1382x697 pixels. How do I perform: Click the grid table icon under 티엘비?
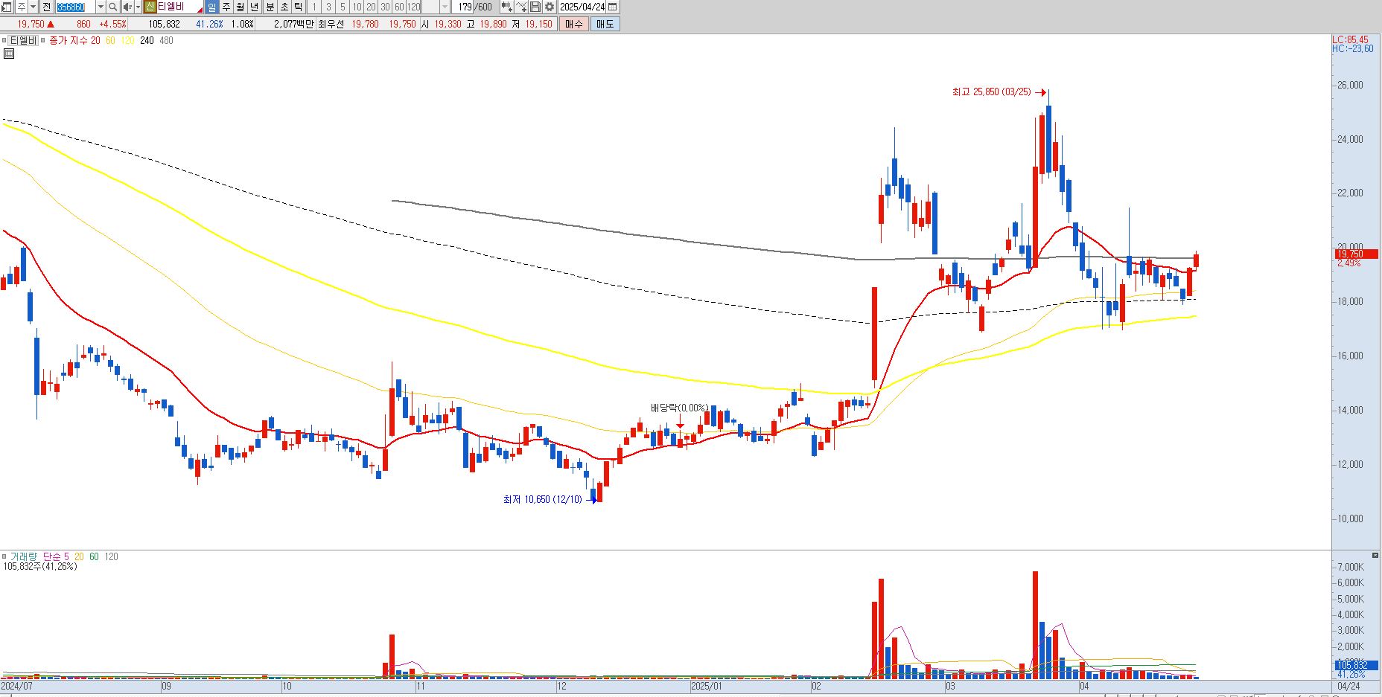click(x=9, y=54)
